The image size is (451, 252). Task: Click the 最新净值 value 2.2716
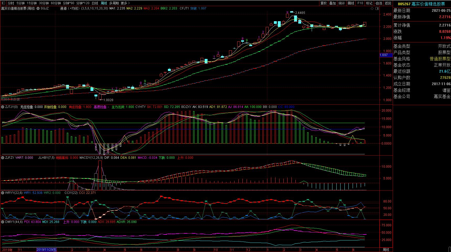click(x=445, y=17)
